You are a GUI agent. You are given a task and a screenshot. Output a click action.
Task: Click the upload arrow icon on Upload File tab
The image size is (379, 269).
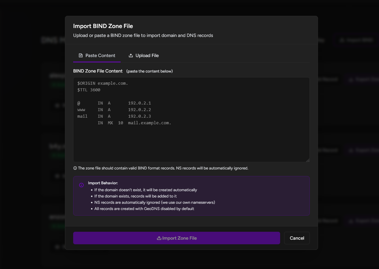[131, 55]
